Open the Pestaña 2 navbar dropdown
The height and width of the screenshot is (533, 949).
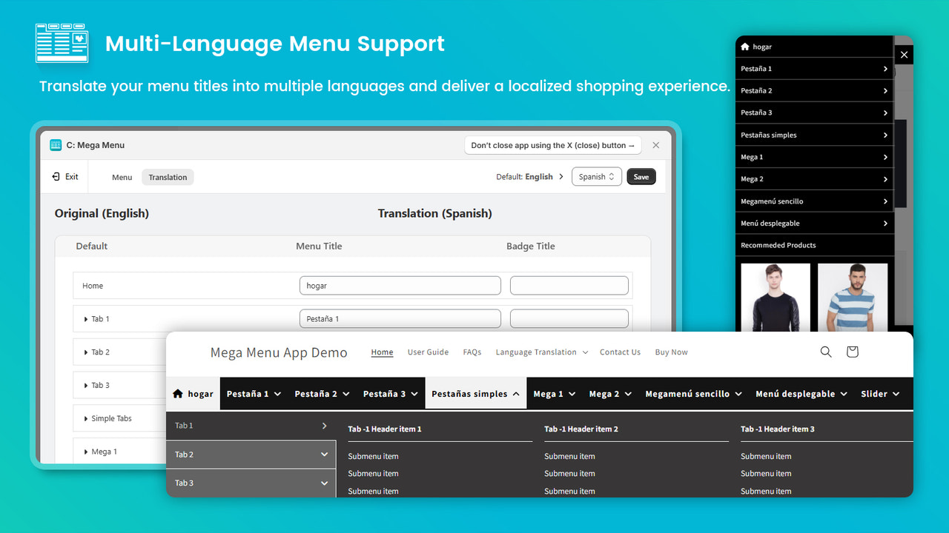(x=322, y=394)
